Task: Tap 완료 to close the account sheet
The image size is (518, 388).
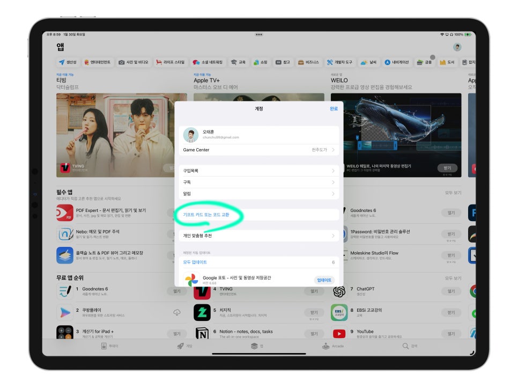Action: click(334, 109)
